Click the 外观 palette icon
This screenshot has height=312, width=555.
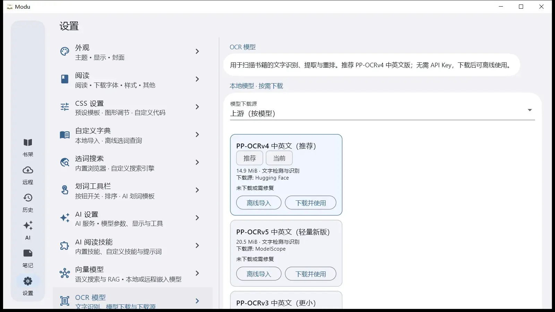(x=65, y=51)
